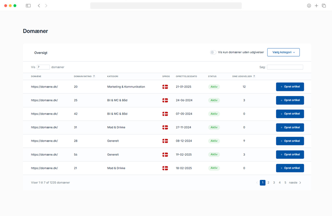This screenshot has height=216, width=332.
Task: Click the 'Vis' domain count input
Action: tap(43, 67)
